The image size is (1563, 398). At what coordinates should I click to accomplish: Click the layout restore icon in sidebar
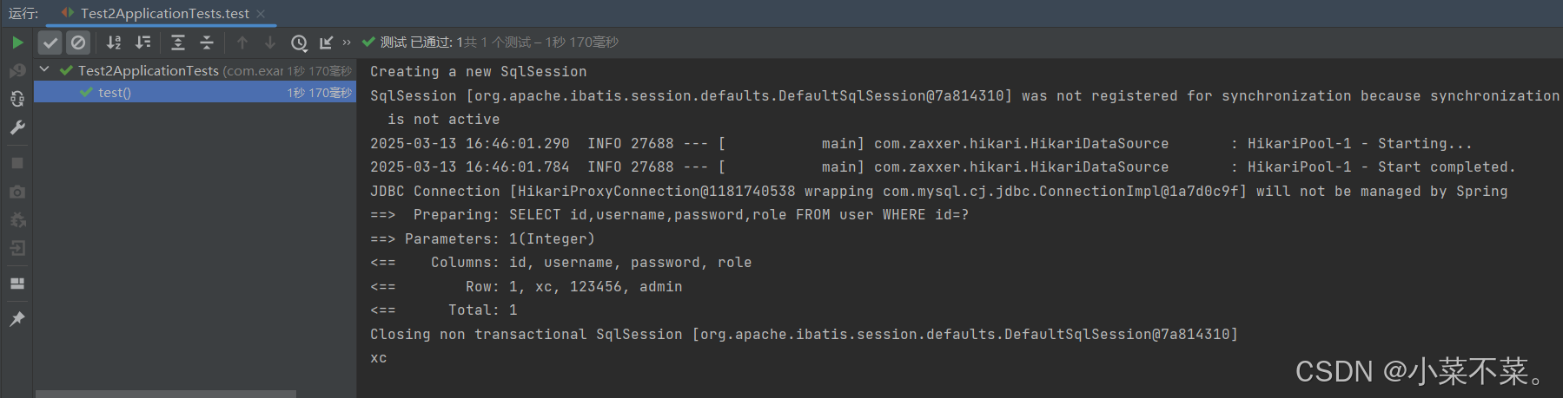(17, 284)
